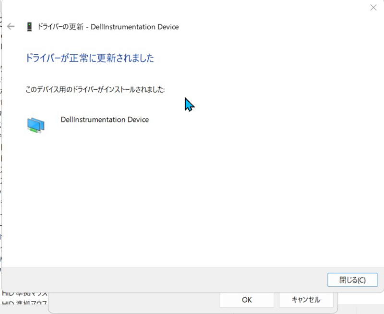Screen dimensions: 384x314
Task: Click OK in the properties window behind
Action: point(247,300)
